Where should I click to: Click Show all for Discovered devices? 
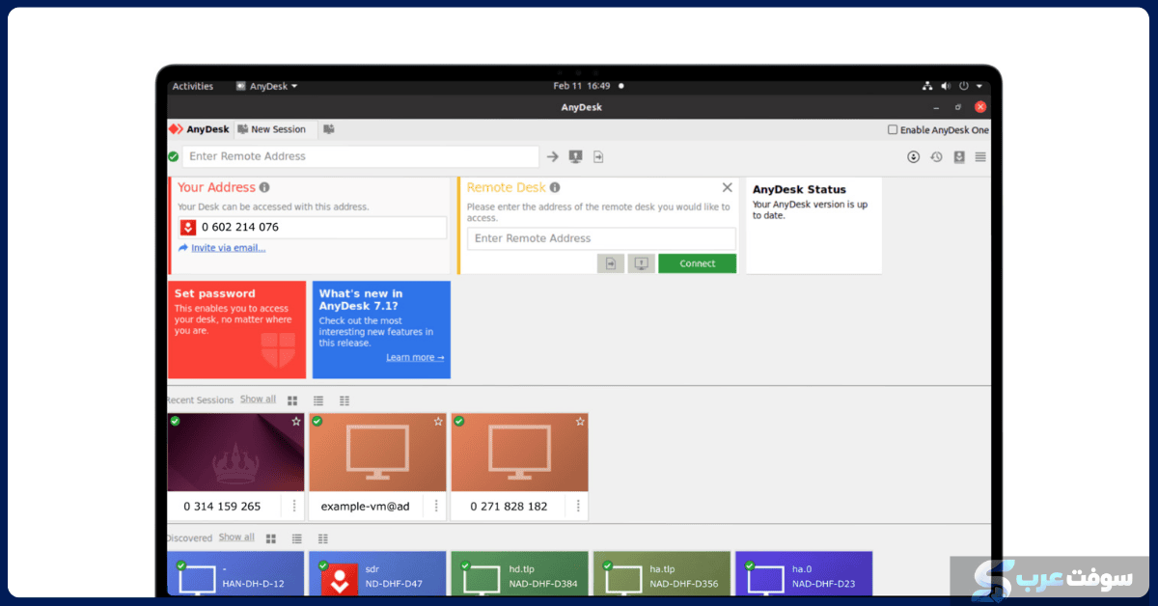click(x=236, y=537)
